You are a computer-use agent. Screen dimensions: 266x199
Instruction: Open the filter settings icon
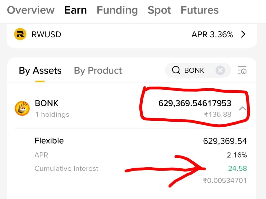242,70
